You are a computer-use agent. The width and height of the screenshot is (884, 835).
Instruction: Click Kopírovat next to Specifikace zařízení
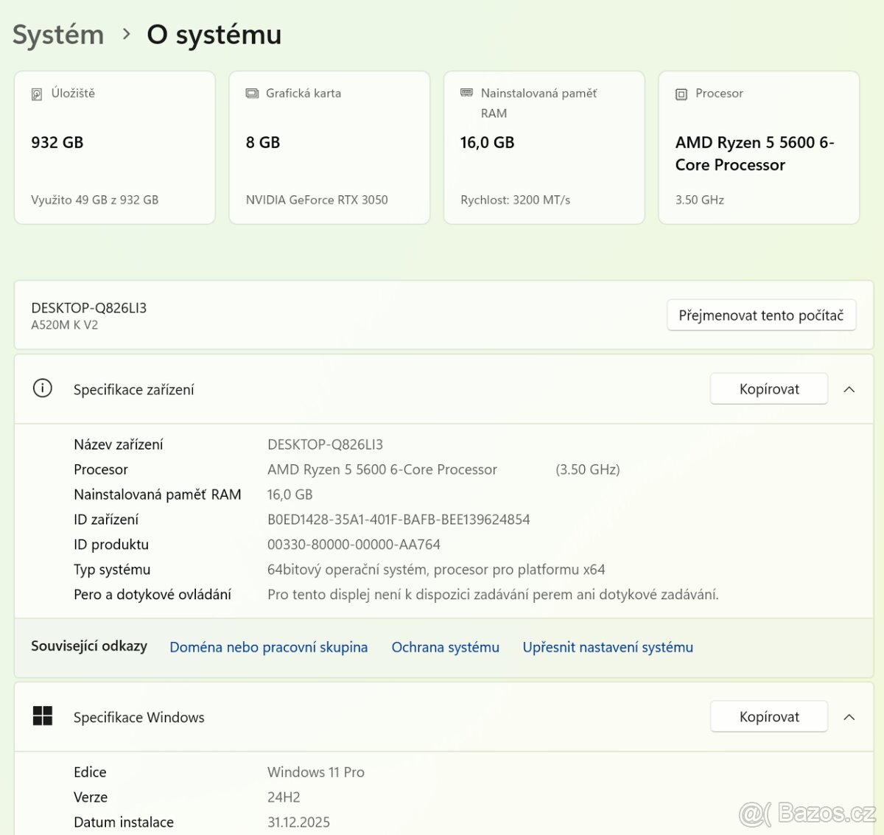coord(768,388)
